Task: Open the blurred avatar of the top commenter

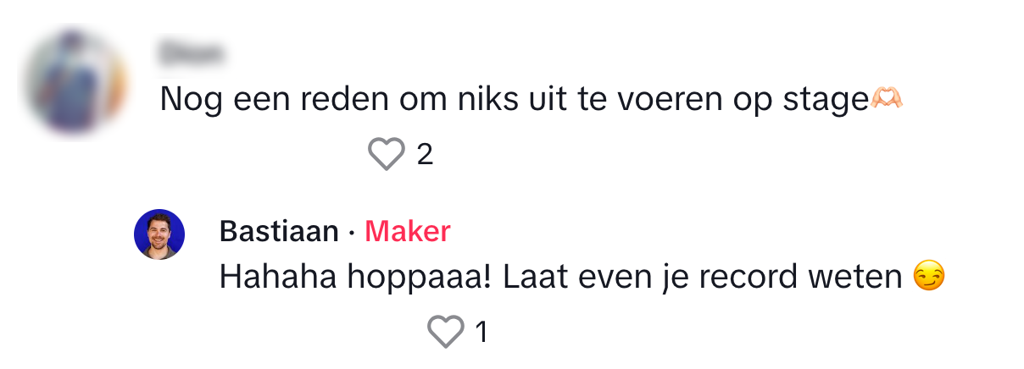Action: tap(75, 82)
